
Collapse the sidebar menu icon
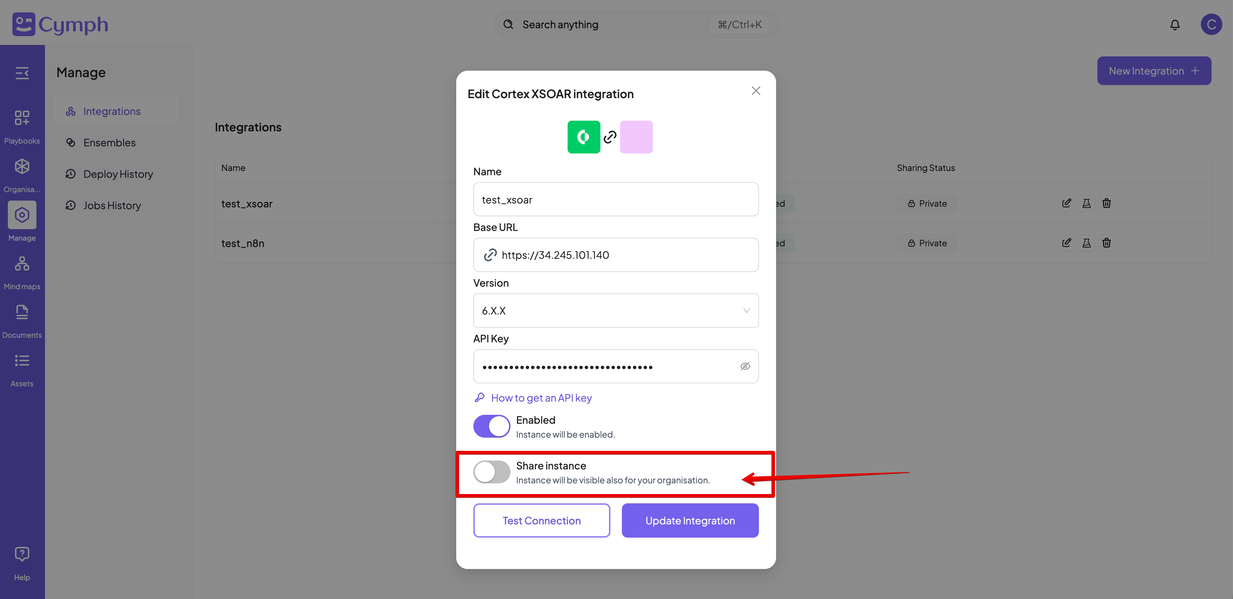click(x=22, y=73)
